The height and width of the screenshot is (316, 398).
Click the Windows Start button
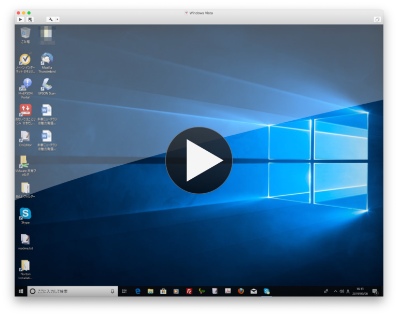[x=21, y=291]
